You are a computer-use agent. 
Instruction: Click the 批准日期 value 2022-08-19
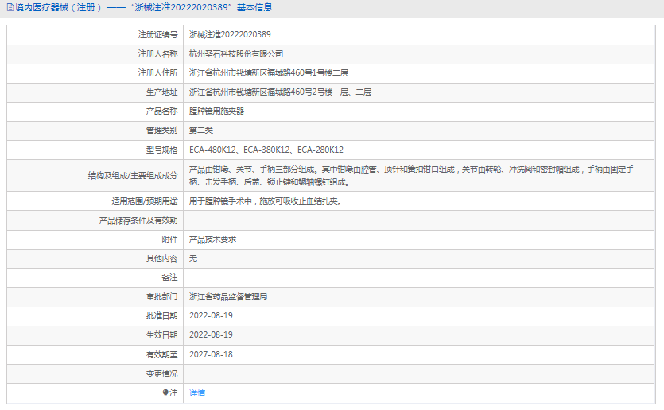pos(211,316)
